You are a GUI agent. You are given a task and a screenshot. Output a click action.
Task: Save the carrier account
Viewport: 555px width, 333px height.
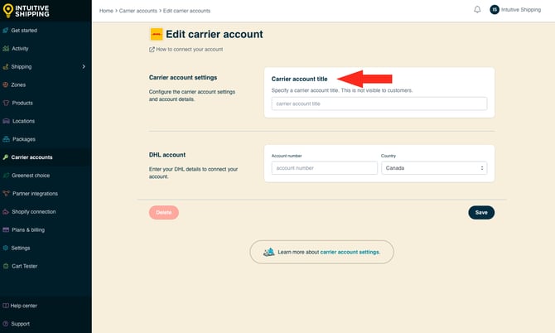point(481,212)
